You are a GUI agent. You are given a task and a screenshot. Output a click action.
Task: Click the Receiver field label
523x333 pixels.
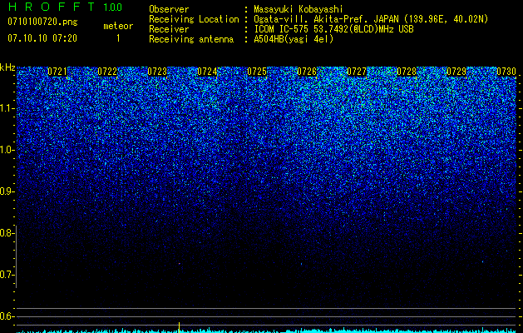(x=169, y=29)
